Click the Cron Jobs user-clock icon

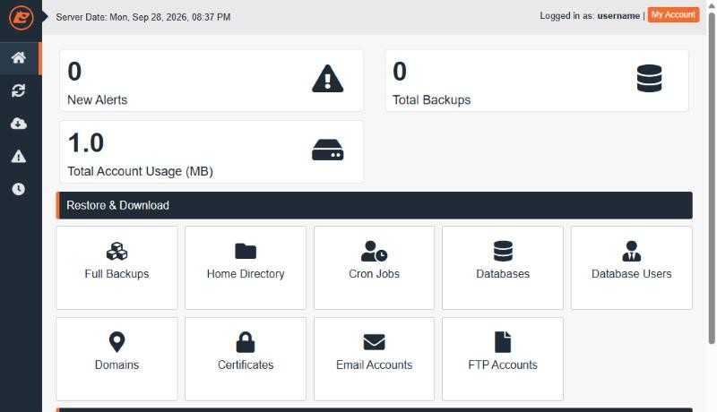pyautogui.click(x=374, y=251)
